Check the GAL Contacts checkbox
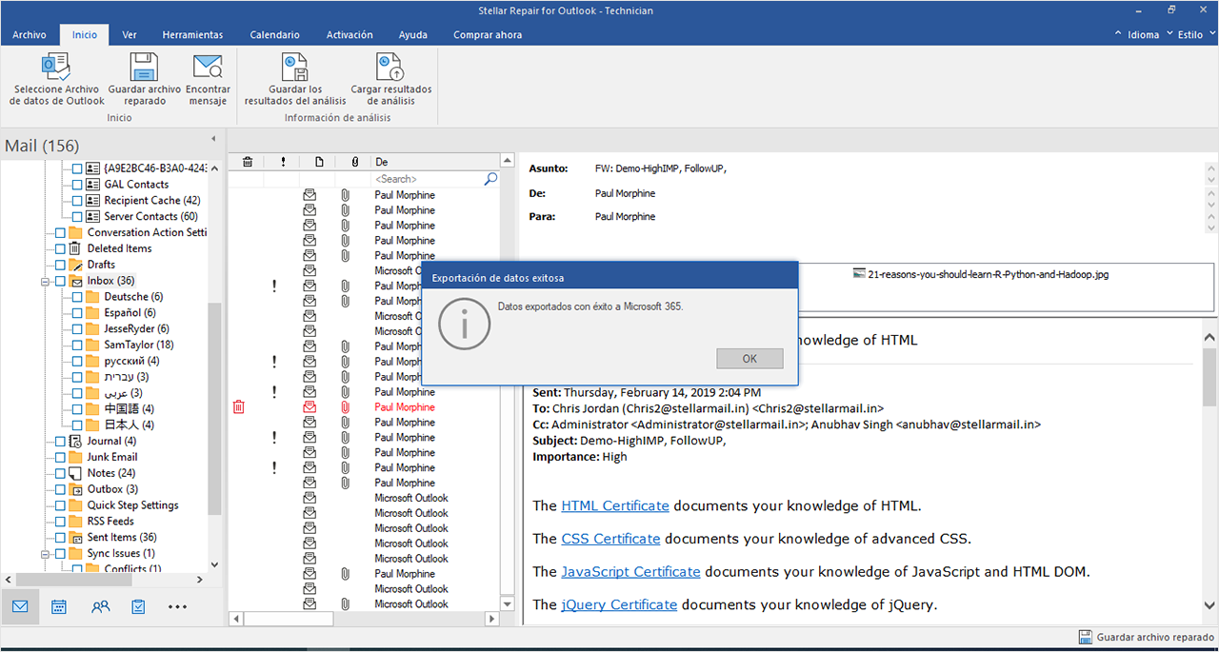 (x=78, y=185)
